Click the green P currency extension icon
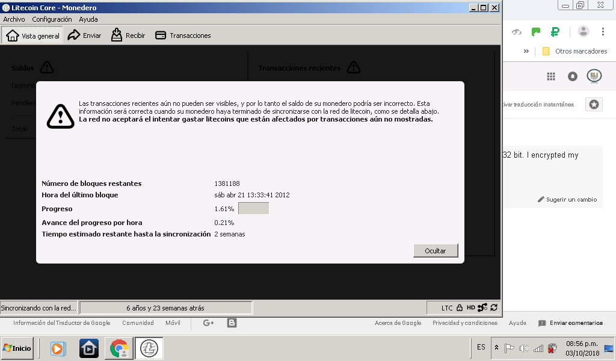616x361 pixels. pos(555,32)
